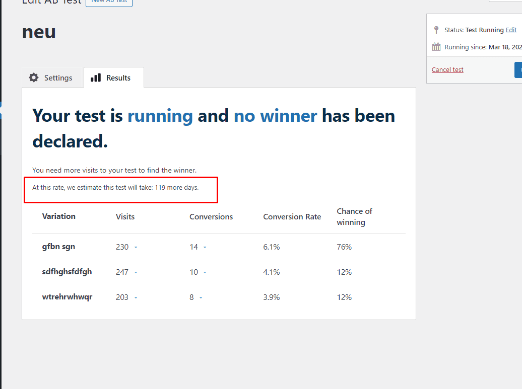Click the bar chart icon on the Results tab
522x389 pixels.
click(96, 77)
